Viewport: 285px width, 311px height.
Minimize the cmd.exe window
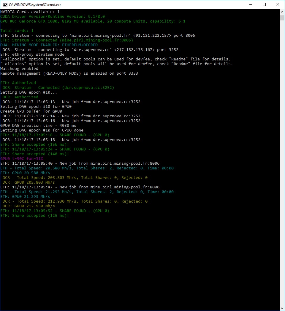[x=250, y=4]
